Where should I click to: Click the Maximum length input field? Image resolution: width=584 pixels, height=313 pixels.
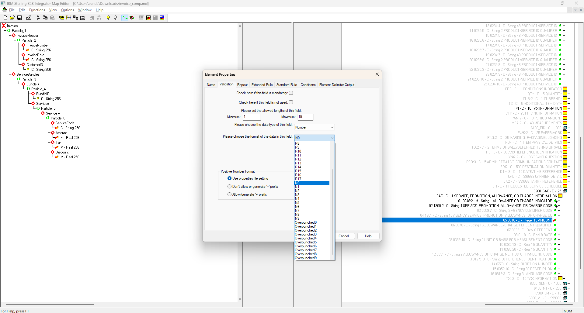coord(305,117)
